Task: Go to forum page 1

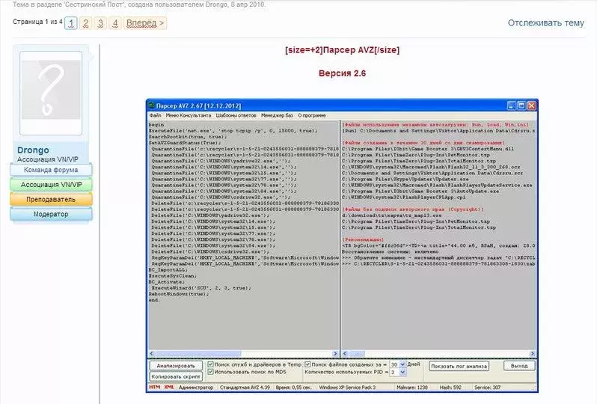Action: click(x=71, y=23)
